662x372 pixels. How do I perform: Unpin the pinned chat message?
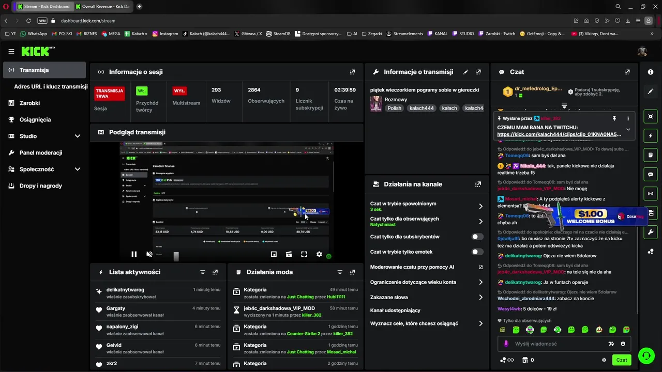click(614, 118)
